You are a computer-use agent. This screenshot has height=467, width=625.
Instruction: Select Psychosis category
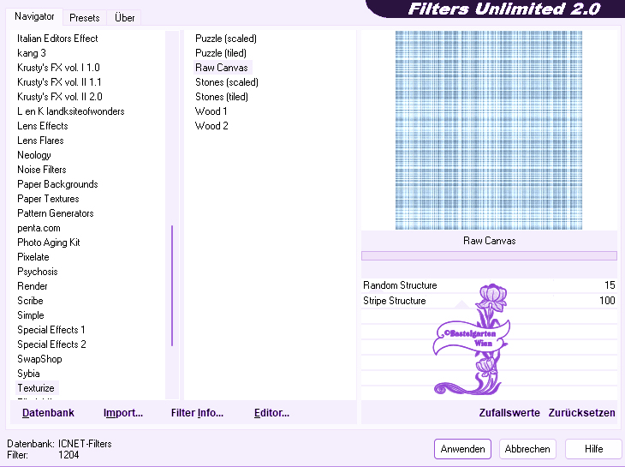[37, 272]
